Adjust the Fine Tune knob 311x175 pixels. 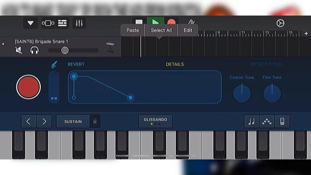pos(272,93)
